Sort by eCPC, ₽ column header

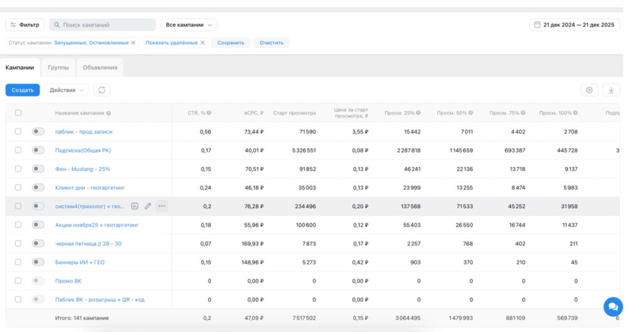coord(253,113)
